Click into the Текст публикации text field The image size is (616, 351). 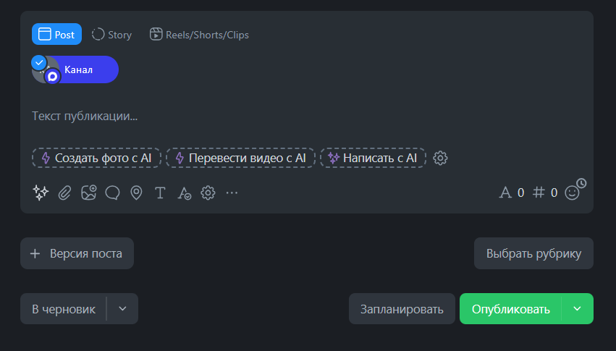coord(290,116)
